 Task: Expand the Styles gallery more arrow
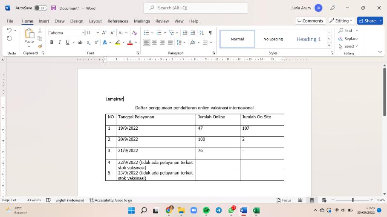click(329, 46)
